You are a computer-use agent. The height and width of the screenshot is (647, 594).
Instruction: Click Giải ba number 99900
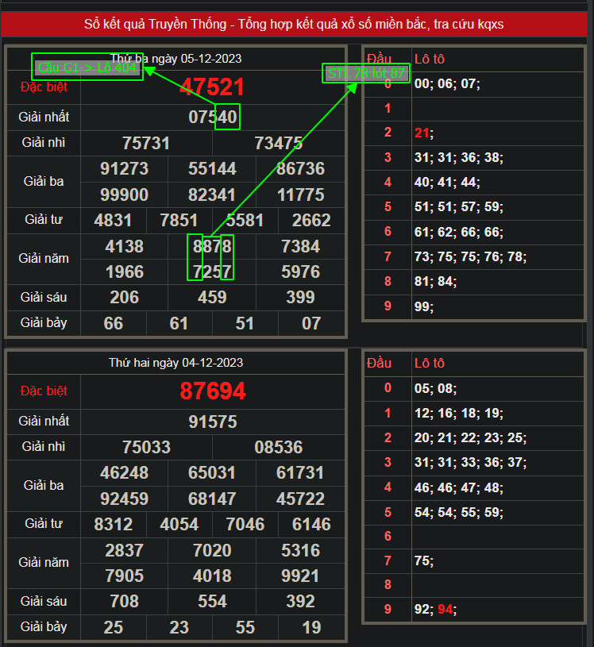(124, 195)
